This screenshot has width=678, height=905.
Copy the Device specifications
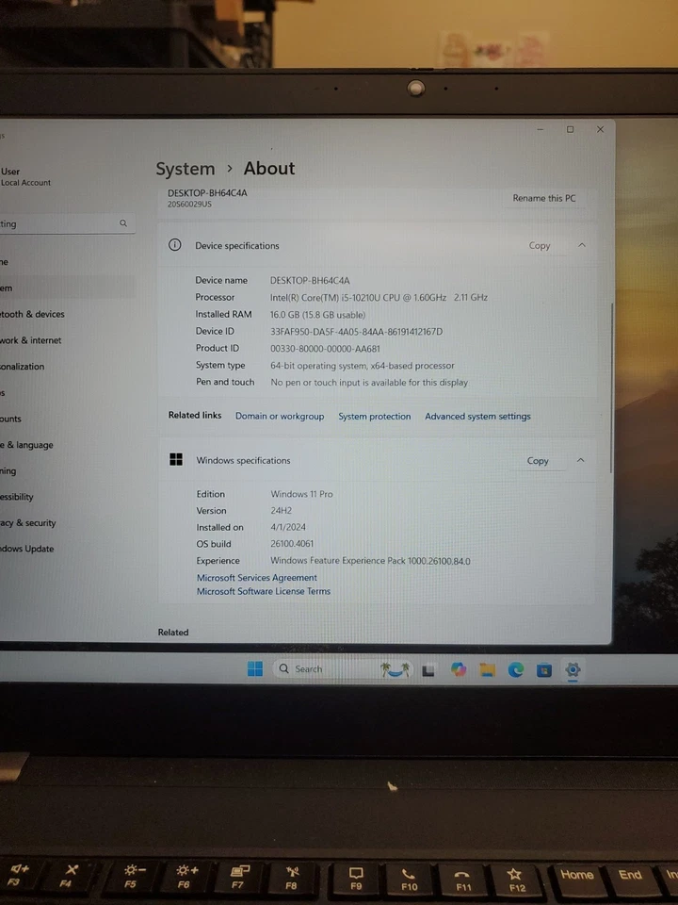(x=540, y=245)
